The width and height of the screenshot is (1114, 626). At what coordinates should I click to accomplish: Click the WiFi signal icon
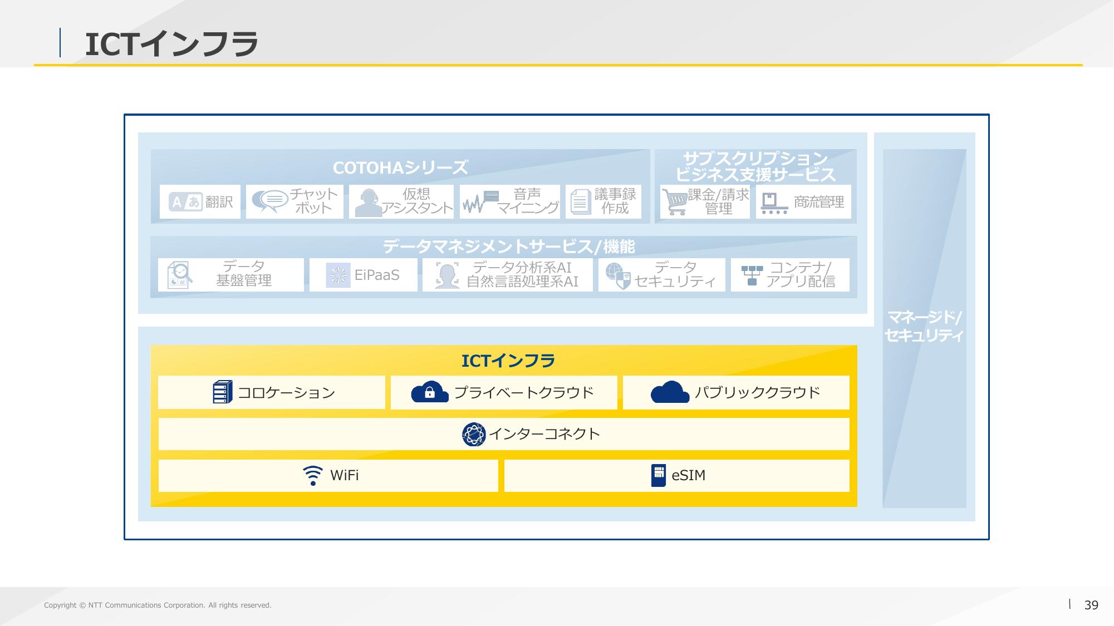tap(313, 476)
